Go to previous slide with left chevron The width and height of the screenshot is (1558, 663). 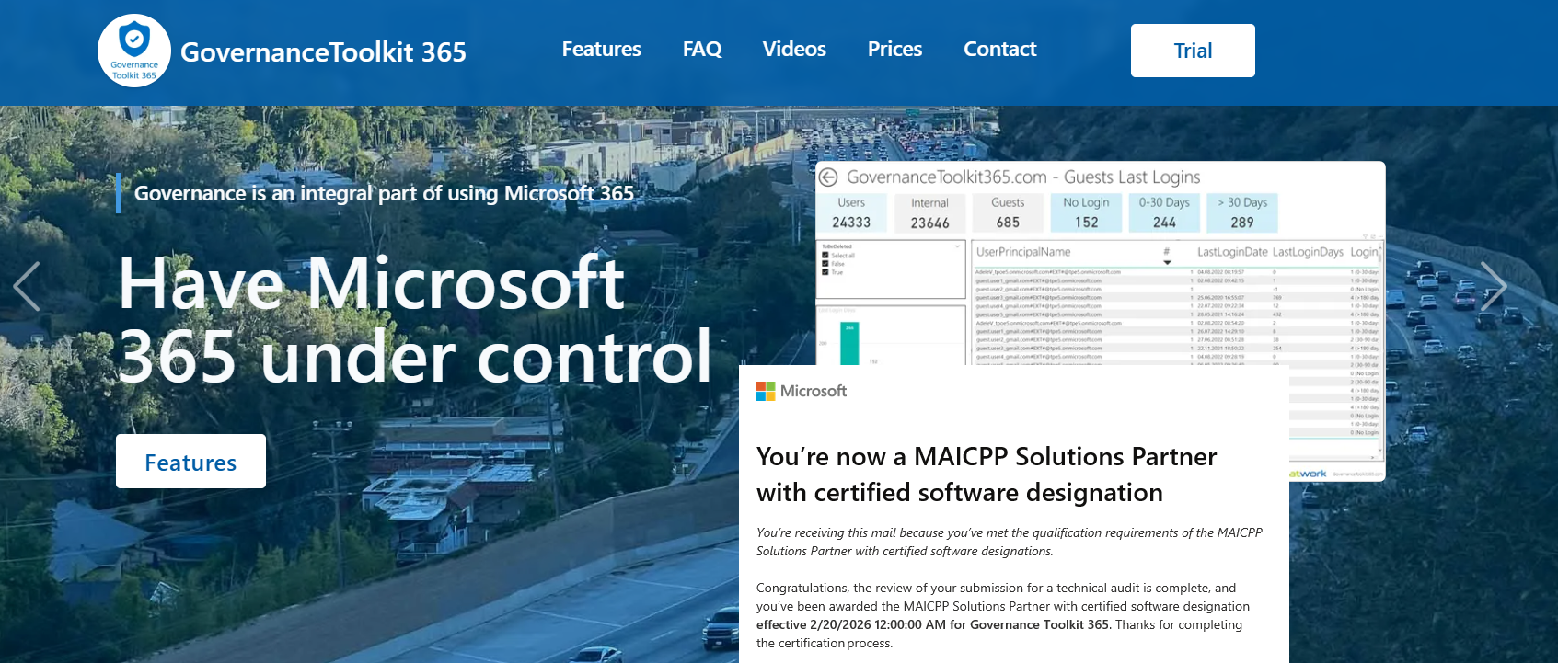coord(27,286)
